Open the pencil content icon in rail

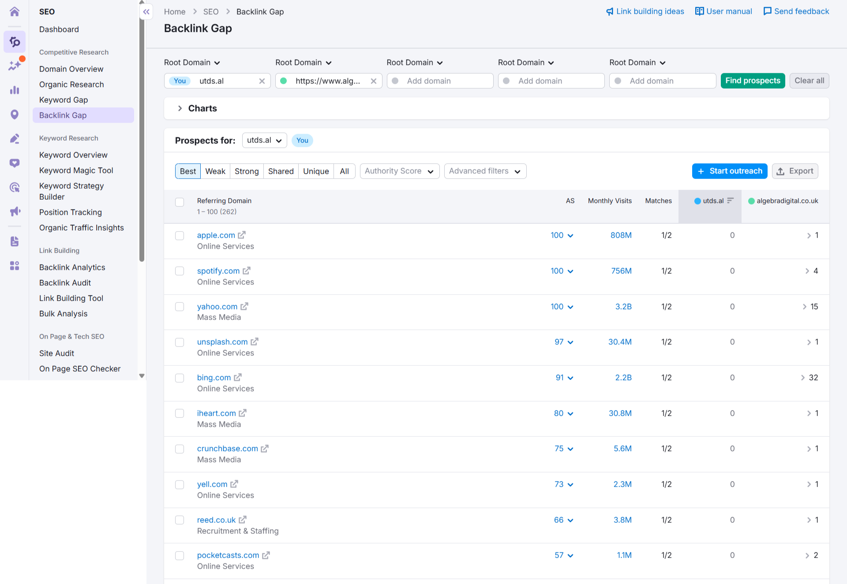pos(15,139)
